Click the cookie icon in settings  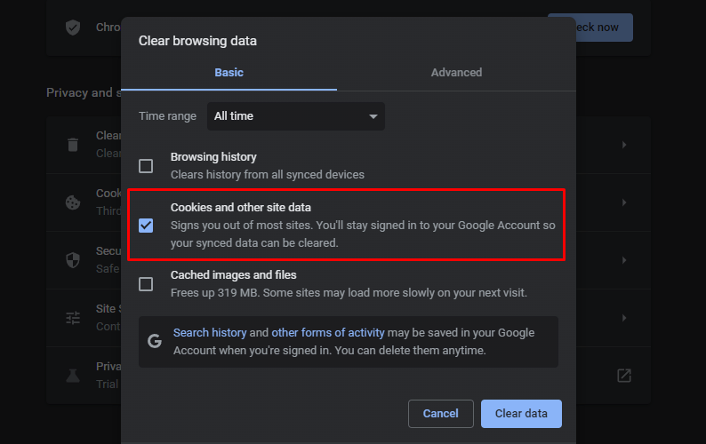[73, 202]
